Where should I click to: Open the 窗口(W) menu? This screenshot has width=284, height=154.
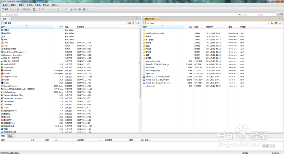(x=46, y=5)
